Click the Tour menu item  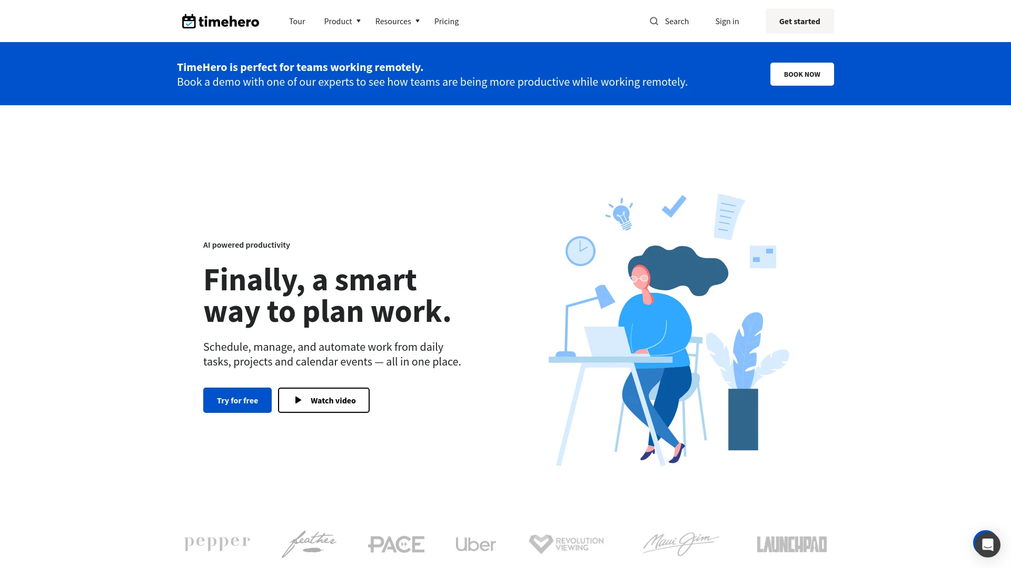[296, 21]
